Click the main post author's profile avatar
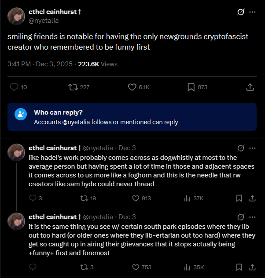The width and height of the screenshot is (265, 278). [16, 16]
